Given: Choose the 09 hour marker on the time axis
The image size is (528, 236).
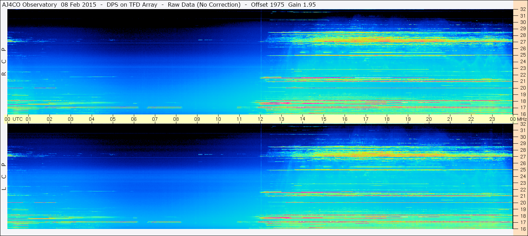Looking at the screenshot, I should pyautogui.click(x=197, y=119).
